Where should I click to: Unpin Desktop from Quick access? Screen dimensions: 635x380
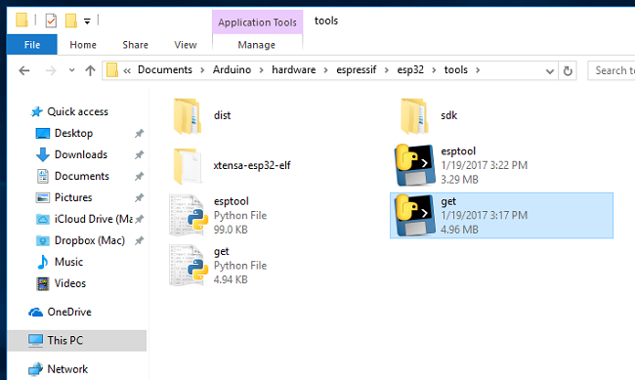[139, 133]
